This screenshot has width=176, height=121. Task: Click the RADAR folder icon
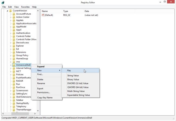click(x=14, y=81)
